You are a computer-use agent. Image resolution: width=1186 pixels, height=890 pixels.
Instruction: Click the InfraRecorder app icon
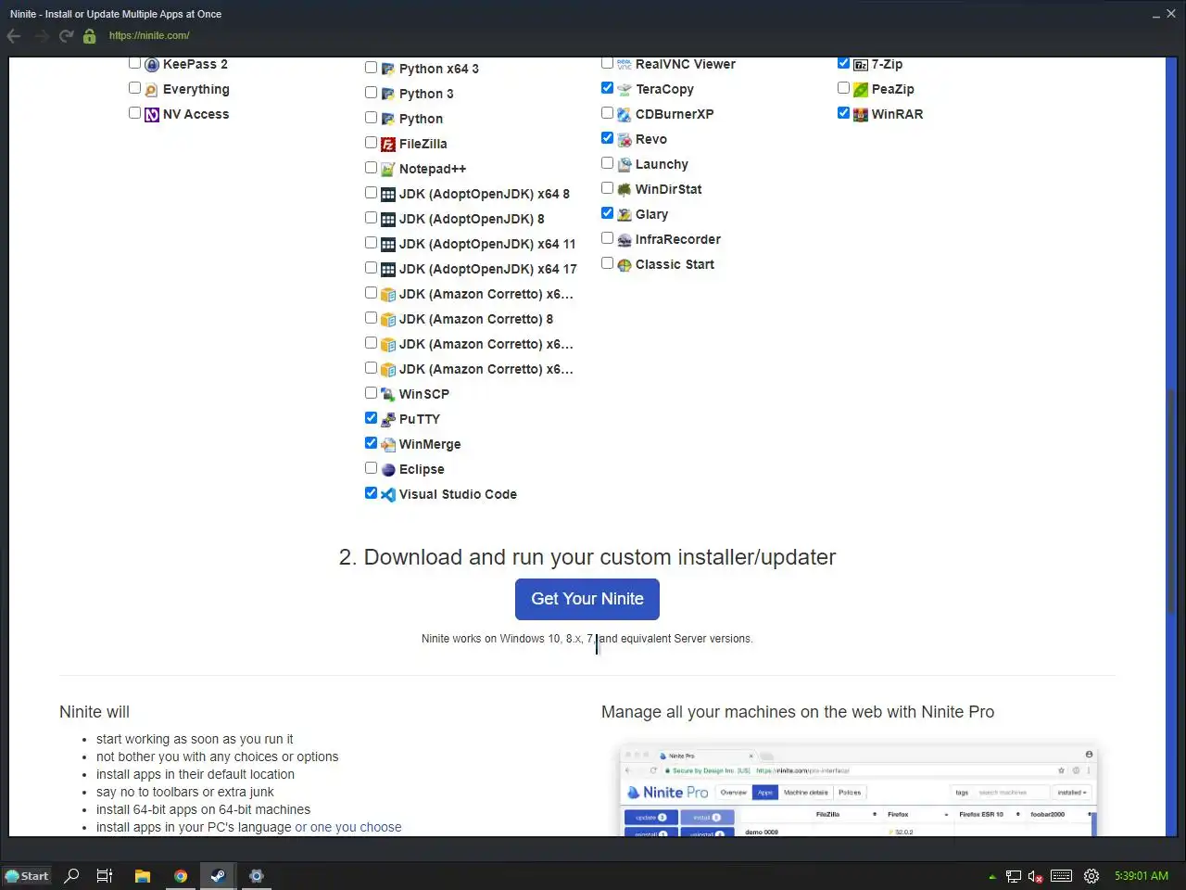(625, 240)
